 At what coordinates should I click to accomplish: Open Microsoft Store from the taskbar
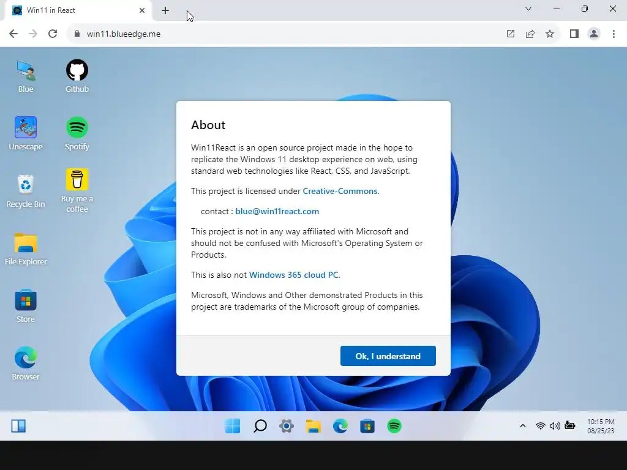coord(367,426)
